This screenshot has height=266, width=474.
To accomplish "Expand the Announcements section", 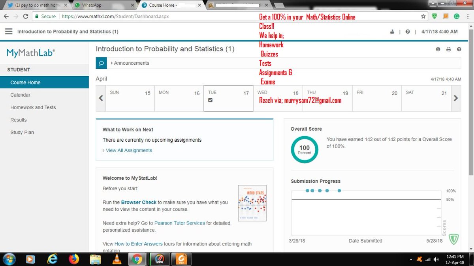I will click(x=130, y=63).
